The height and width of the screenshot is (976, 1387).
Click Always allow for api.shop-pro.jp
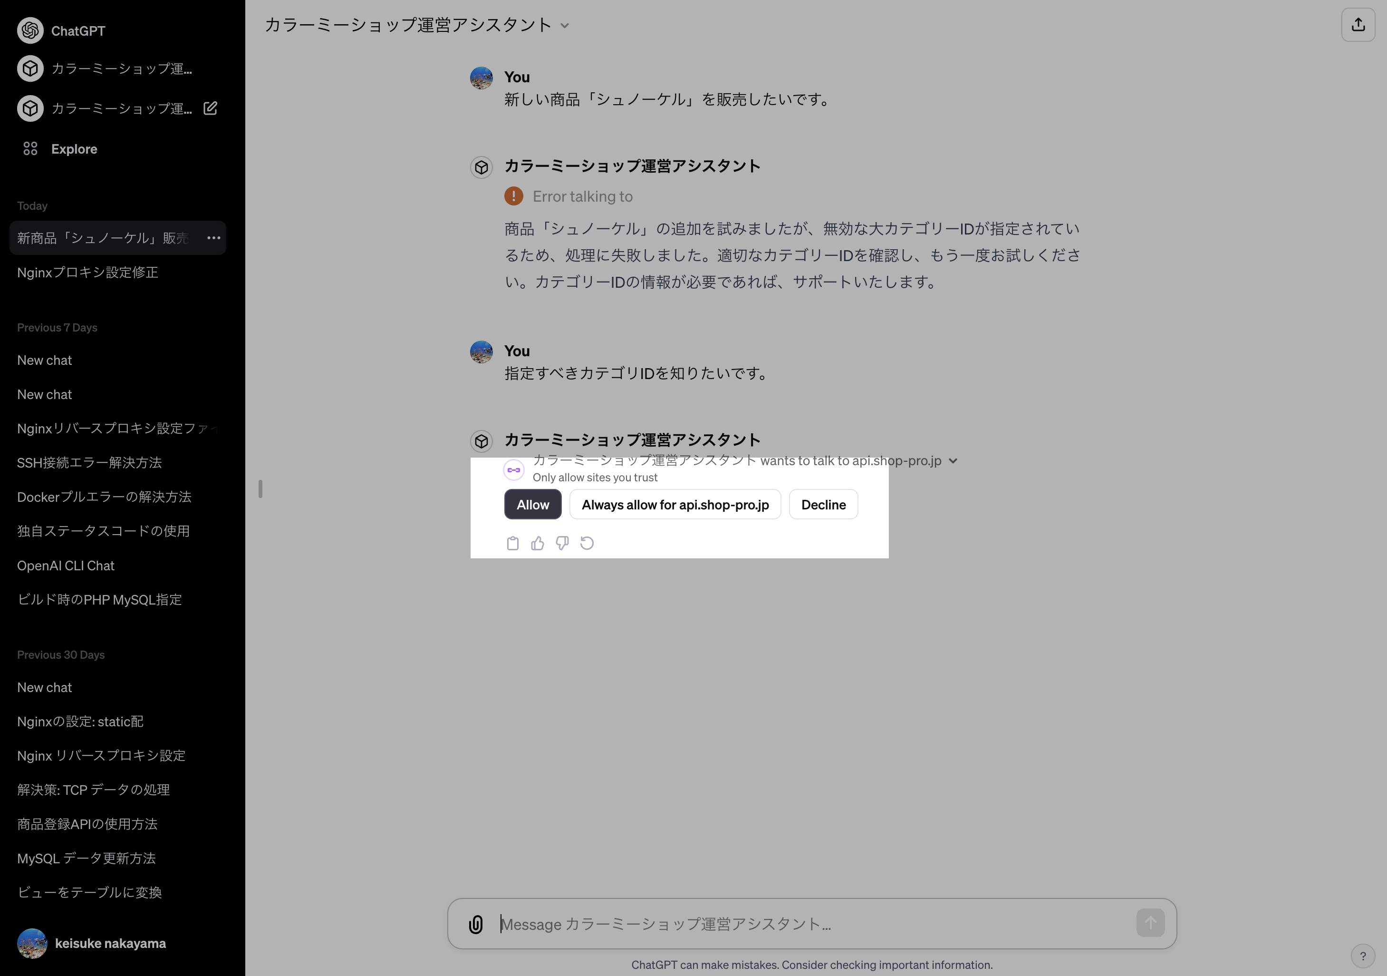coord(675,504)
